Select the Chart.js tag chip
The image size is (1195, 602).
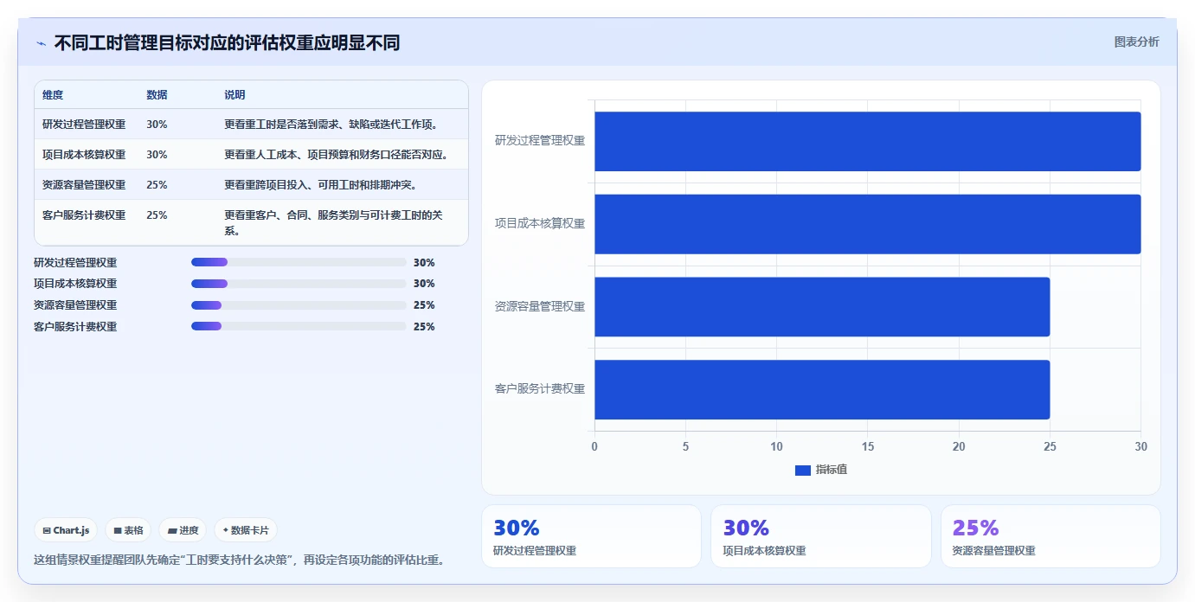tap(66, 530)
